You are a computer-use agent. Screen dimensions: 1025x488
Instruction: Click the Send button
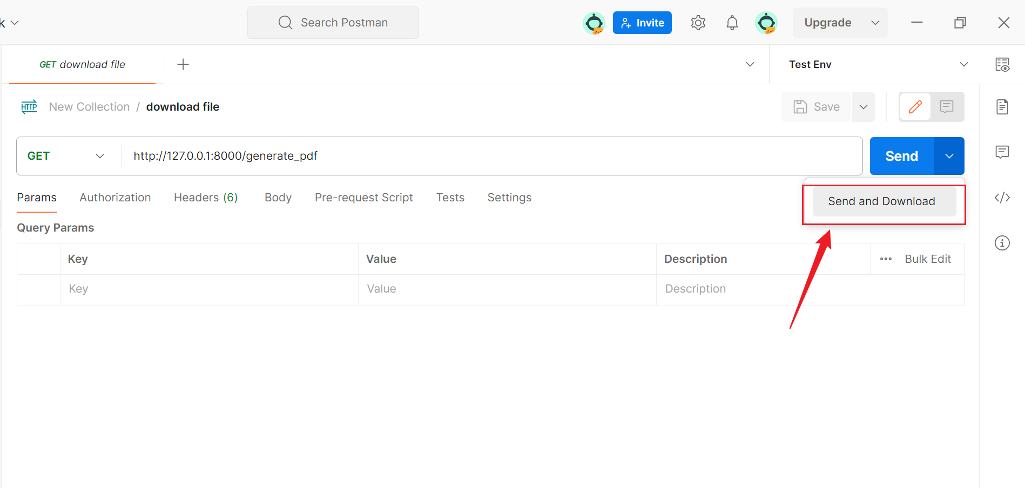point(902,156)
